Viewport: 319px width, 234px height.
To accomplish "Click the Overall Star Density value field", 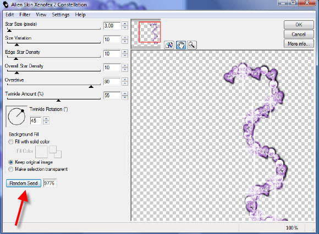I will 112,68.
